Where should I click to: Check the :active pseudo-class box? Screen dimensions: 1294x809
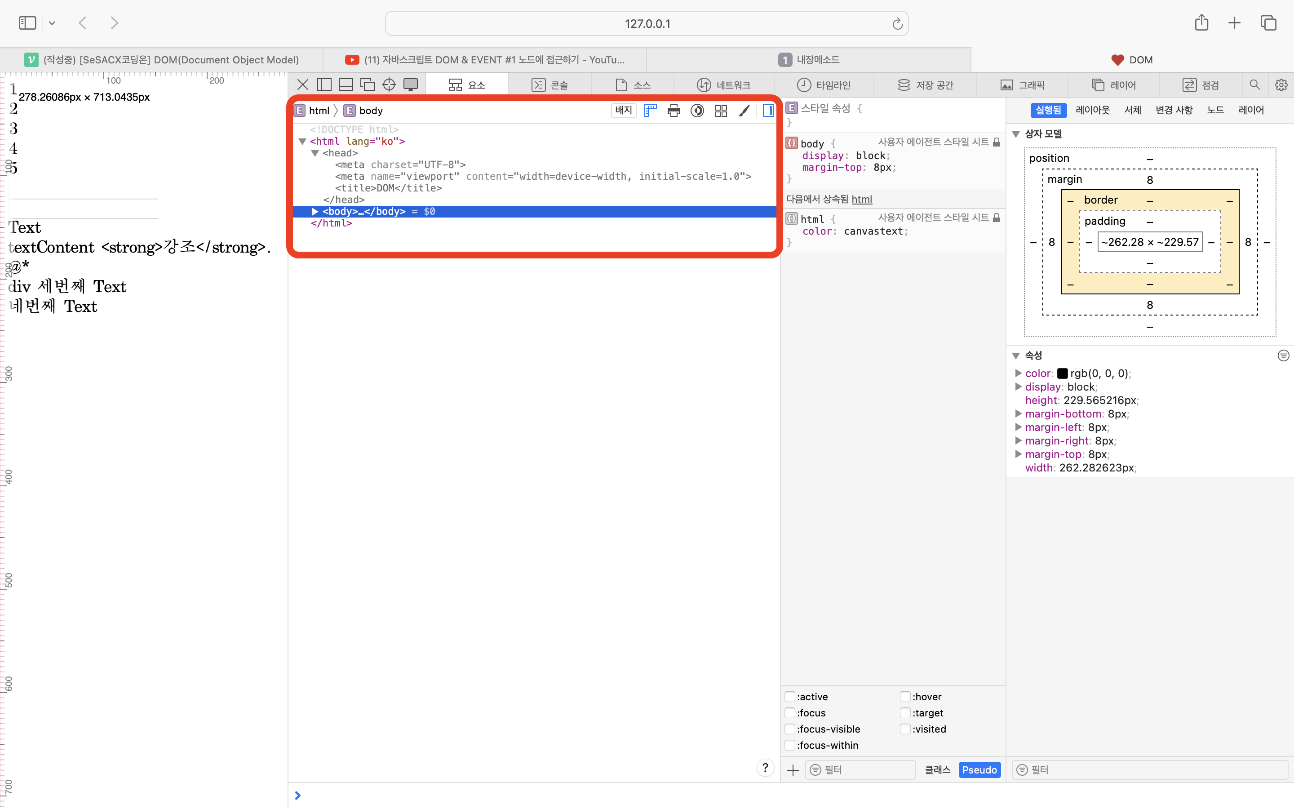click(790, 697)
